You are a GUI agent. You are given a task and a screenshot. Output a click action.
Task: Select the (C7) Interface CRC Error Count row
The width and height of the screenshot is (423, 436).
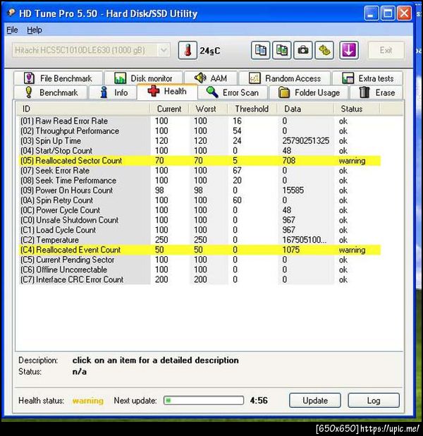click(200, 279)
